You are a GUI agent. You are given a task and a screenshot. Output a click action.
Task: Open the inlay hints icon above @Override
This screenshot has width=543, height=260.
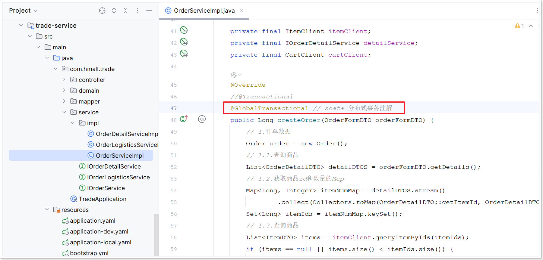(x=236, y=75)
